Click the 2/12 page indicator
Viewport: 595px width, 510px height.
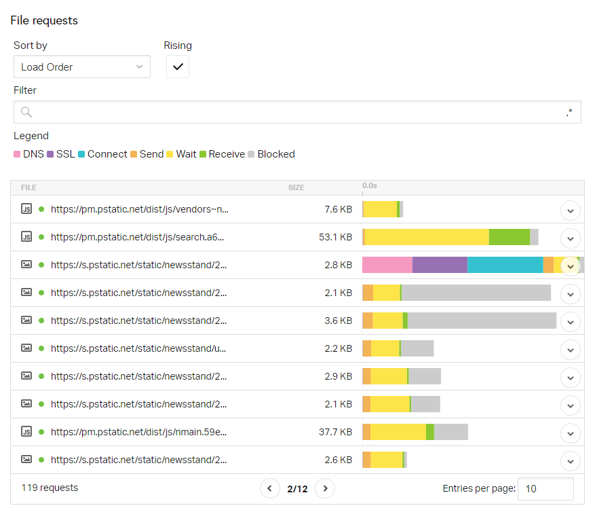(x=297, y=489)
